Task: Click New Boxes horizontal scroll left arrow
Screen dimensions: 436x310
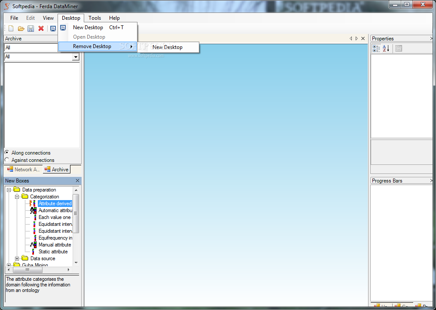Action: pyautogui.click(x=9, y=270)
